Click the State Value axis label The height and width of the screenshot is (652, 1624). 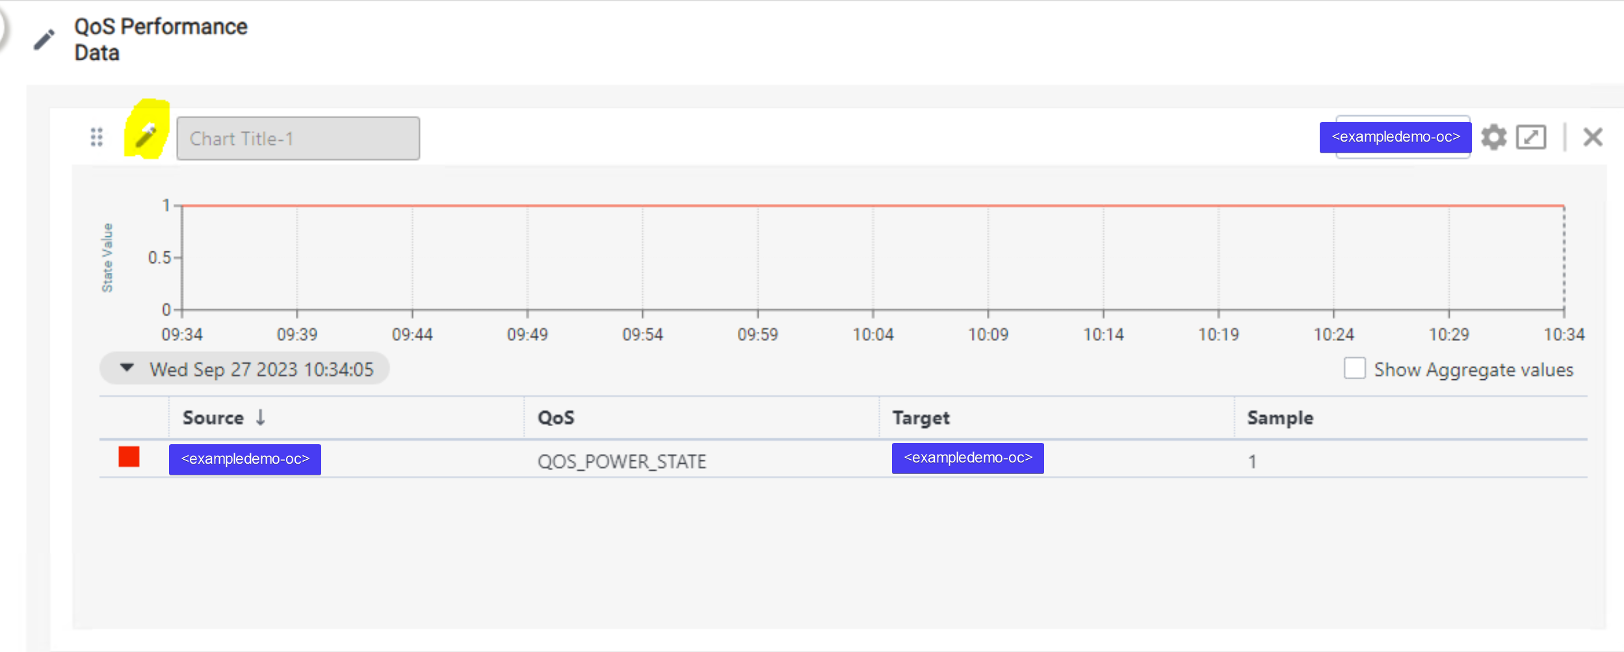(x=107, y=258)
